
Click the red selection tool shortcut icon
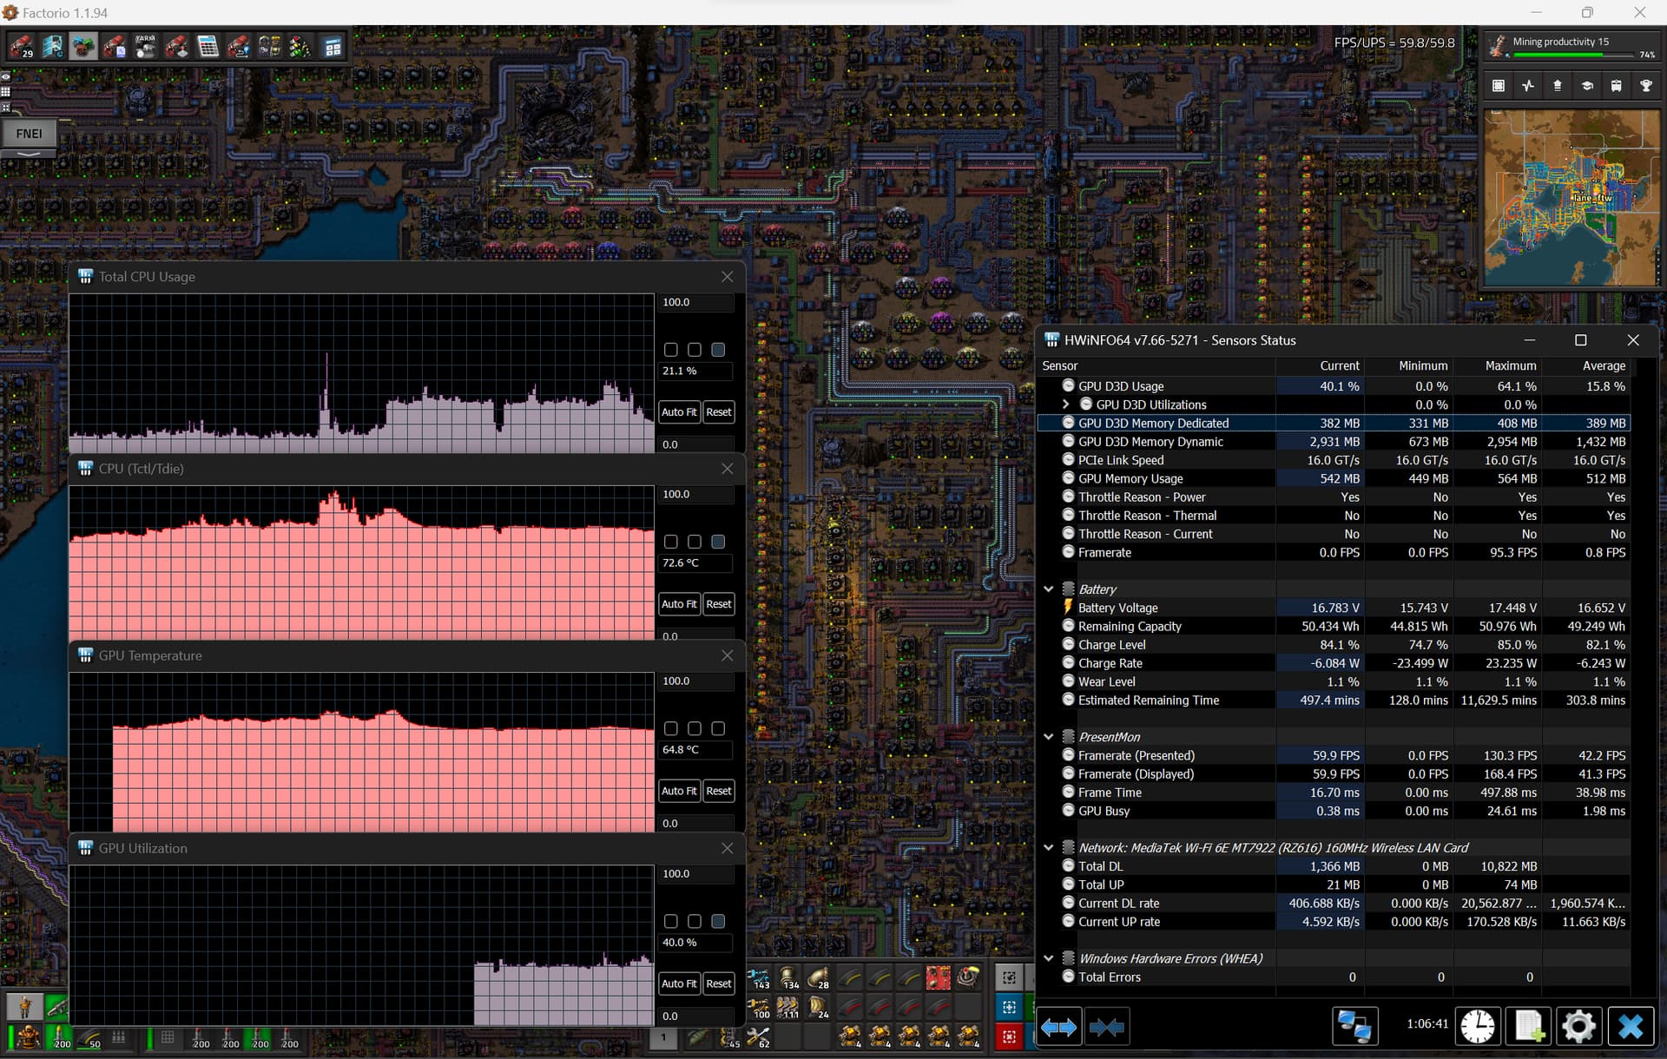click(1009, 1036)
